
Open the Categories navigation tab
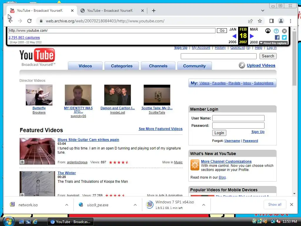pos(122,66)
